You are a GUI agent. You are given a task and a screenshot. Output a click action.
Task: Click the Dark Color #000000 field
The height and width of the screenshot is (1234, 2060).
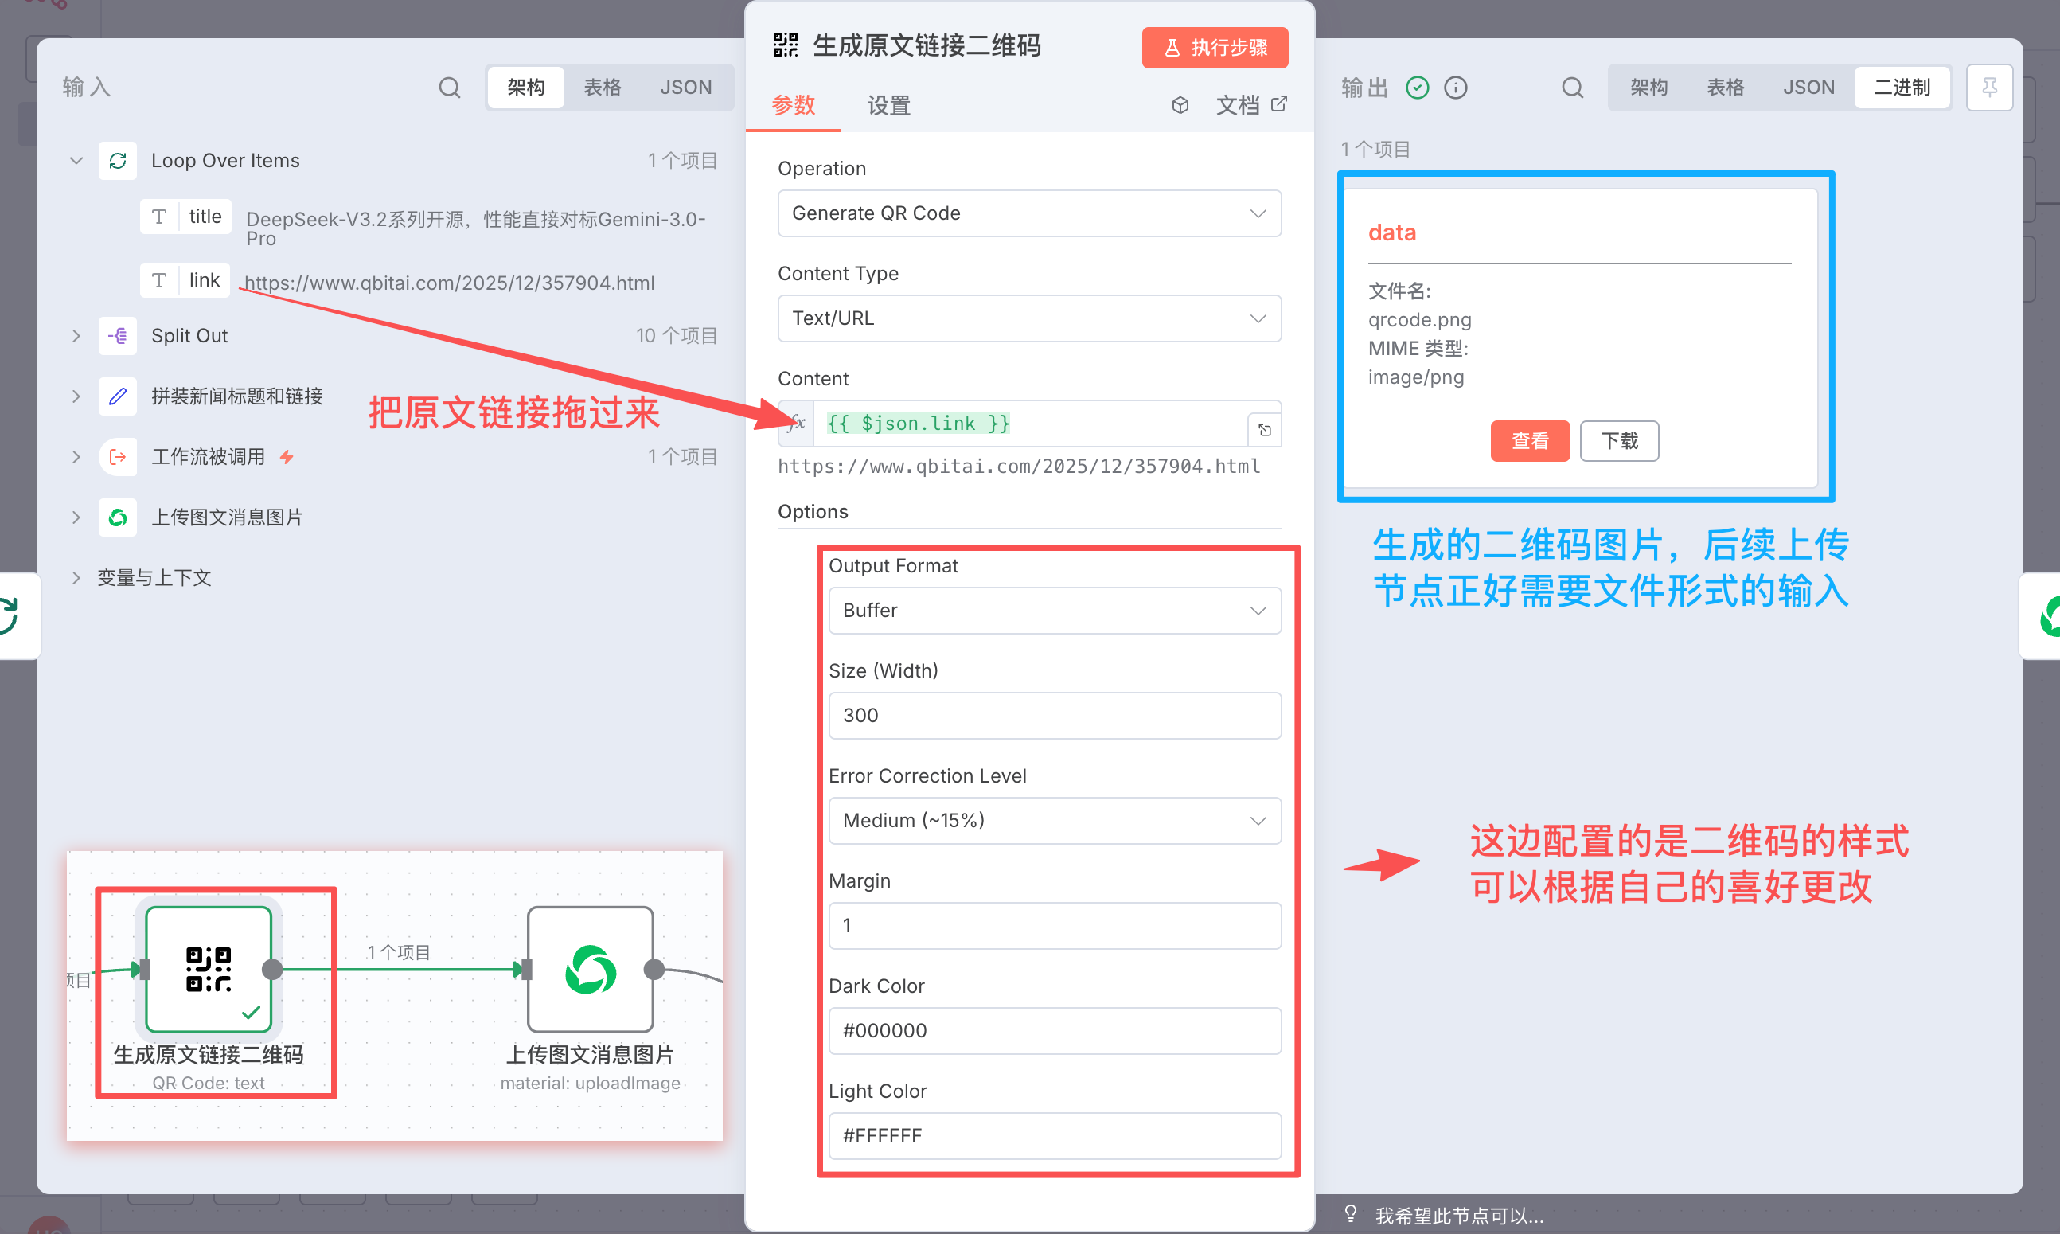point(1054,1030)
